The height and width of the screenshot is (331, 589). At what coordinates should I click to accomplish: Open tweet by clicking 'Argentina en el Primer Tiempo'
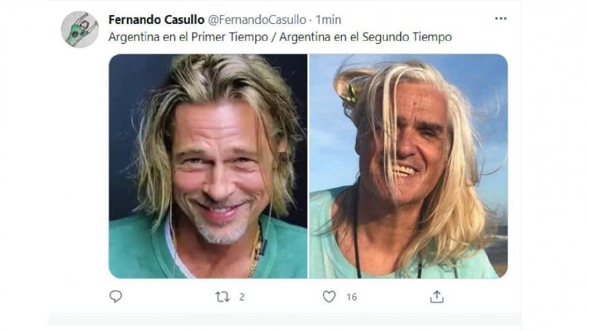point(188,37)
